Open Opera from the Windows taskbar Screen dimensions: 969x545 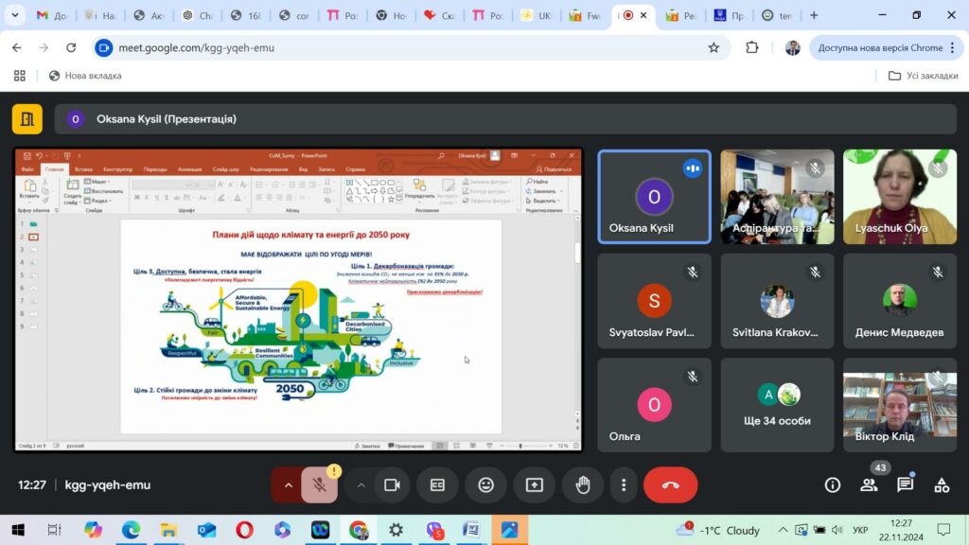[x=244, y=530]
